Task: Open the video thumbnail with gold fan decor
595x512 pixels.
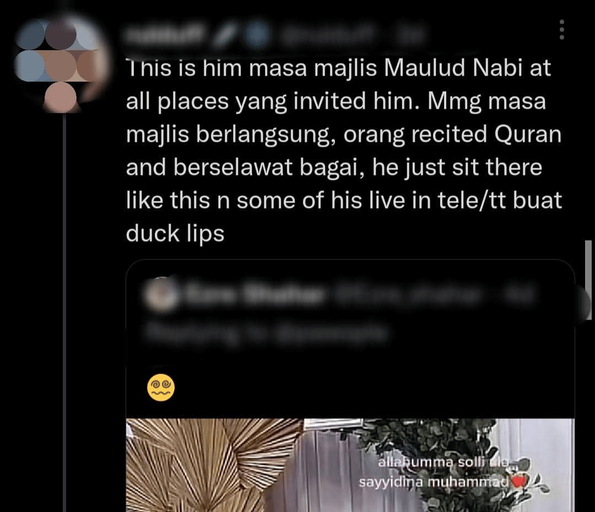Action: pyautogui.click(x=350, y=465)
